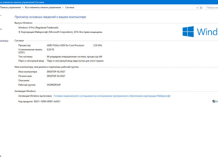Select the installed memory value "8,00 ГБ"
Screen dimensions: 218x164
[50, 49]
